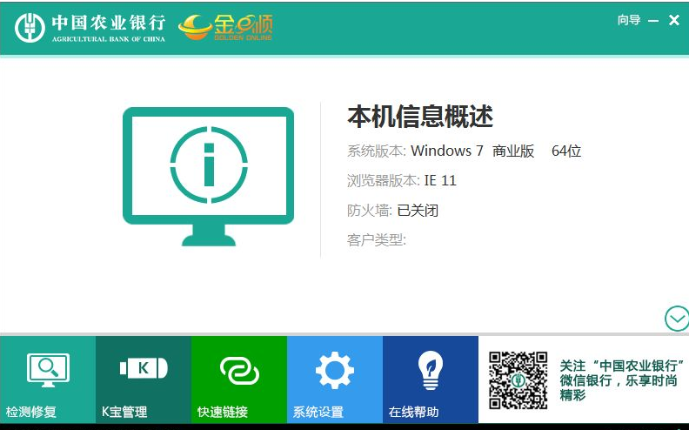
Task: Close the window with the X button
Action: tap(674, 20)
